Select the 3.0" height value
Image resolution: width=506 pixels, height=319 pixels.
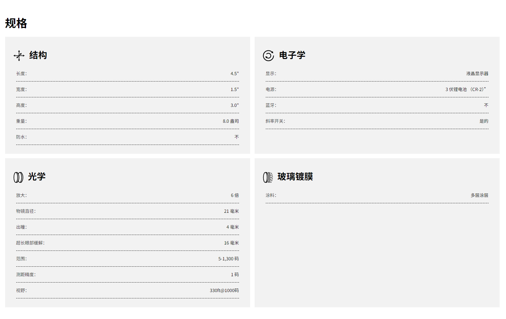point(235,105)
